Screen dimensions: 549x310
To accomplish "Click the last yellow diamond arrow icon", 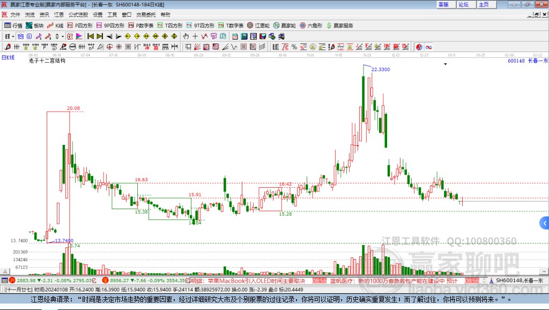I will 174,36.
